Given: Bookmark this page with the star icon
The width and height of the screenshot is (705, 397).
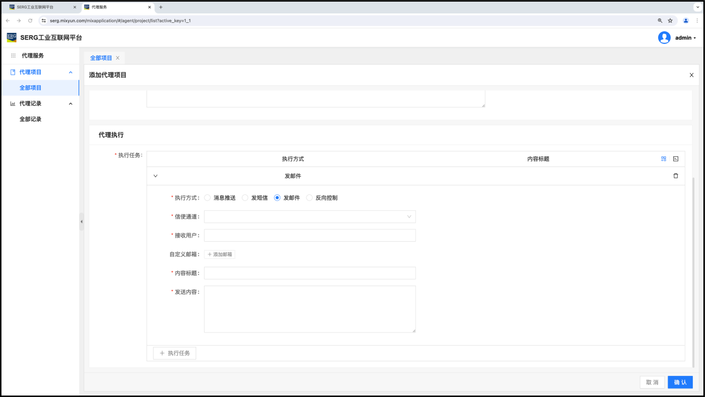Looking at the screenshot, I should 670,21.
